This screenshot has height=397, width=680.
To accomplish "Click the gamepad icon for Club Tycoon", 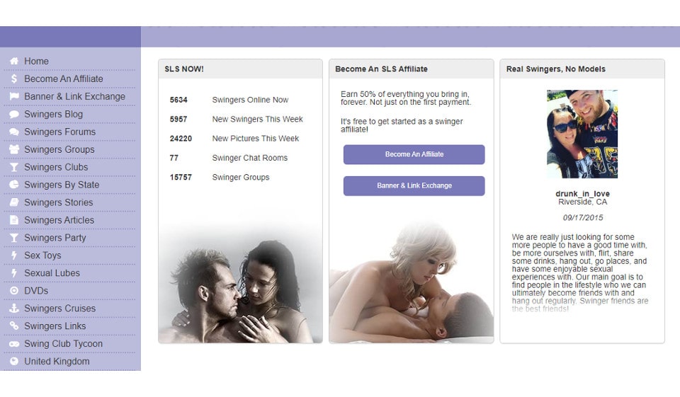I will (14, 344).
